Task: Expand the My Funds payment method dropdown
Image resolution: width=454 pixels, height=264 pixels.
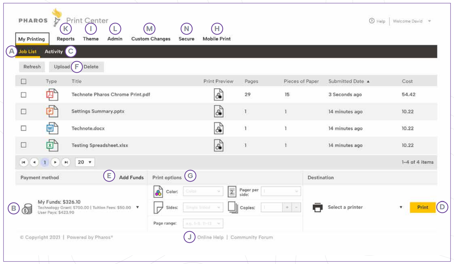Action: click(x=137, y=207)
